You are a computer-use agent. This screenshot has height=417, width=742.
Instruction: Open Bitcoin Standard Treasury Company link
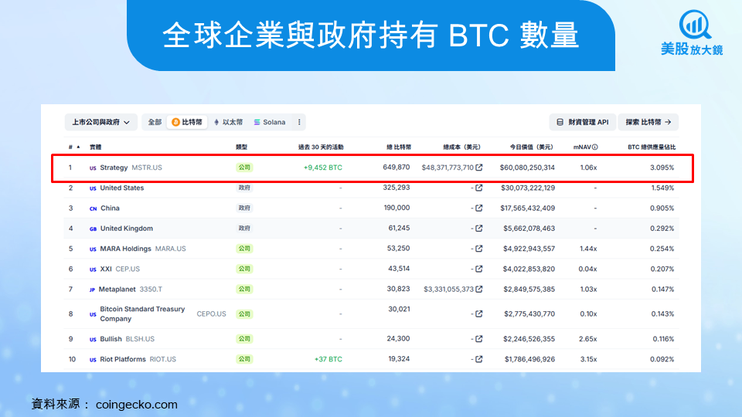coord(142,314)
